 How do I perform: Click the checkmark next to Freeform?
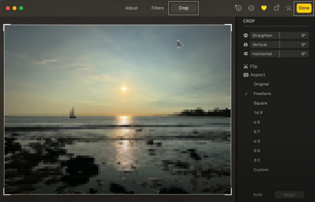click(246, 94)
